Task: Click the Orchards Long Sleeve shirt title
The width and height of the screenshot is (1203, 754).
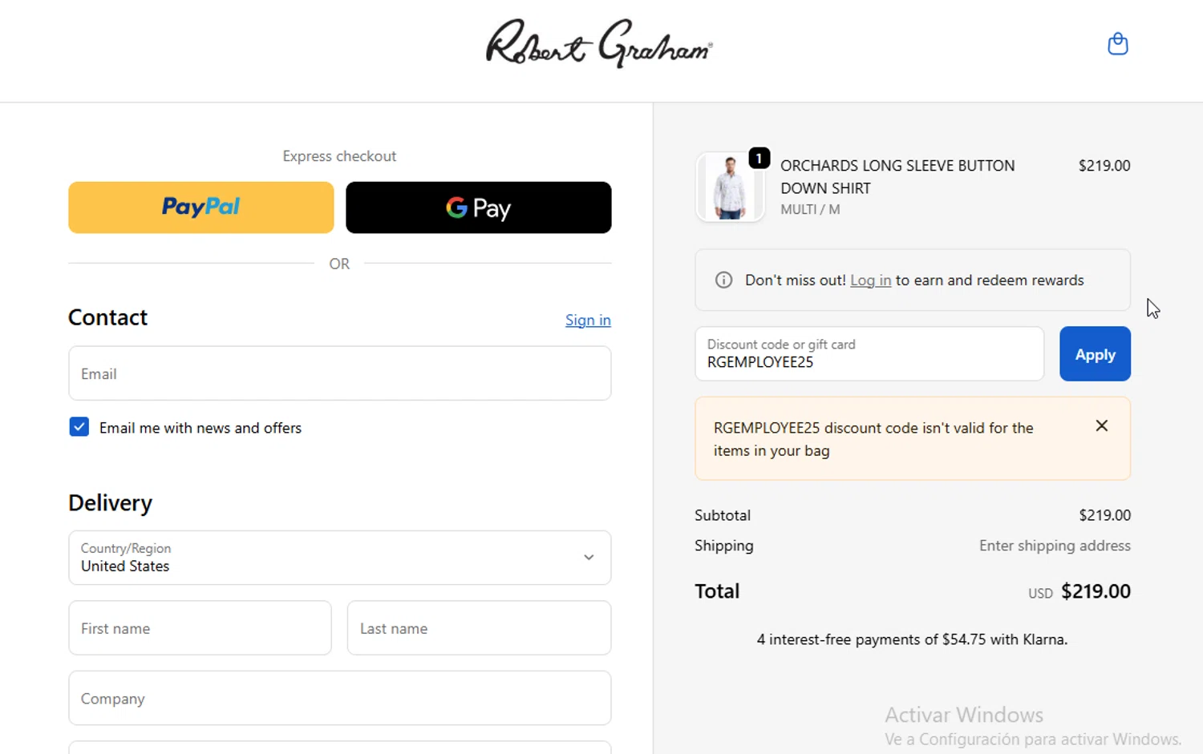Action: click(x=897, y=177)
